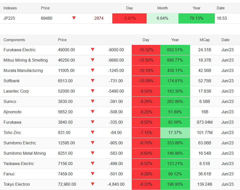Open Murata Manufacturing link
Viewport: 240px width, 190px height.
pos(23,70)
